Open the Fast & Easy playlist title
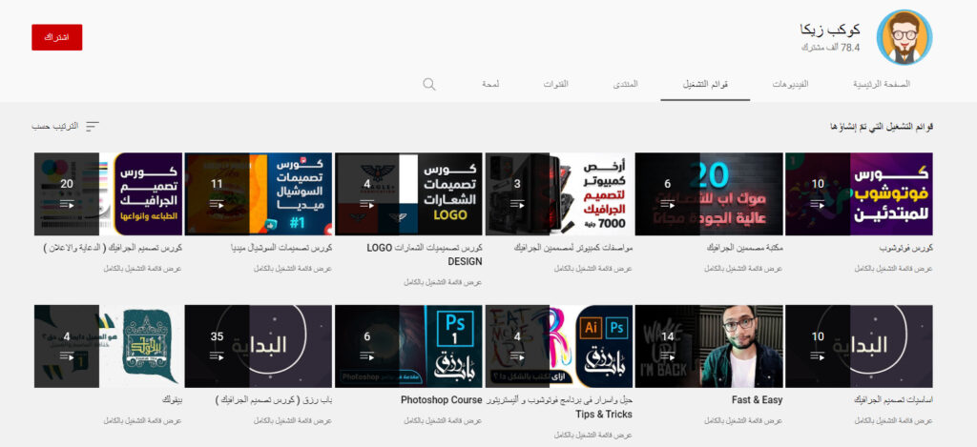The image size is (977, 447). (758, 400)
